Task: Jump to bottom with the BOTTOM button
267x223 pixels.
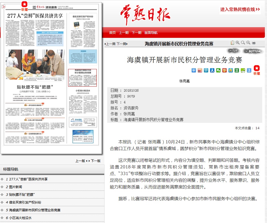Action: [253, 51]
